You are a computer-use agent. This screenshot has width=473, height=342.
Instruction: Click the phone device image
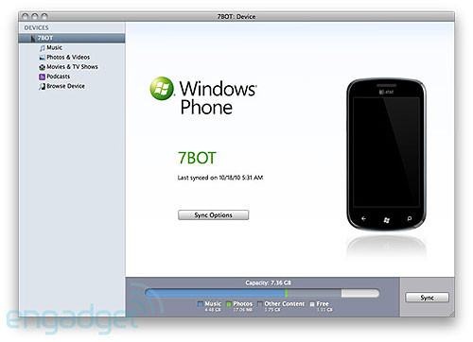pyautogui.click(x=386, y=154)
